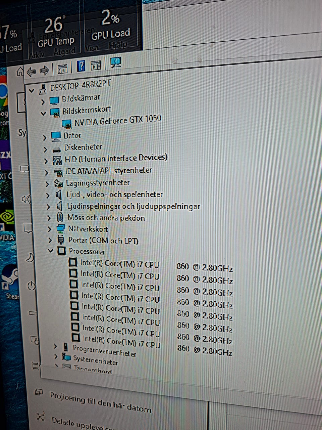Viewport: 322px width, 430px height.
Task: Expand the Lagringsstyrenheter node
Action: (x=47, y=184)
